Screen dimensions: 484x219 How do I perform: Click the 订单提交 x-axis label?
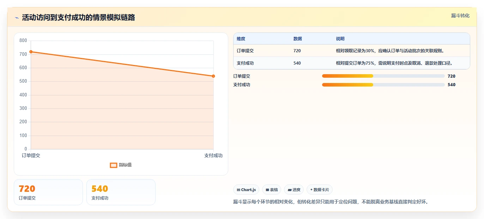coord(31,155)
